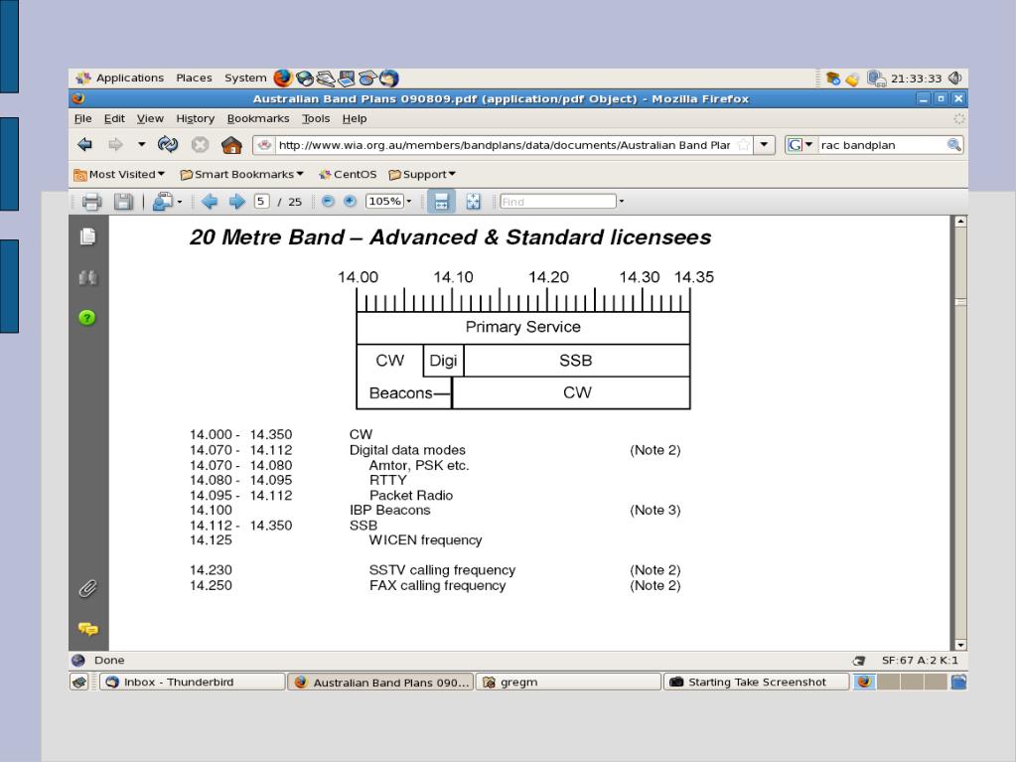The image size is (1016, 762).
Task: Click the search magnifier icon
Action: [953, 145]
